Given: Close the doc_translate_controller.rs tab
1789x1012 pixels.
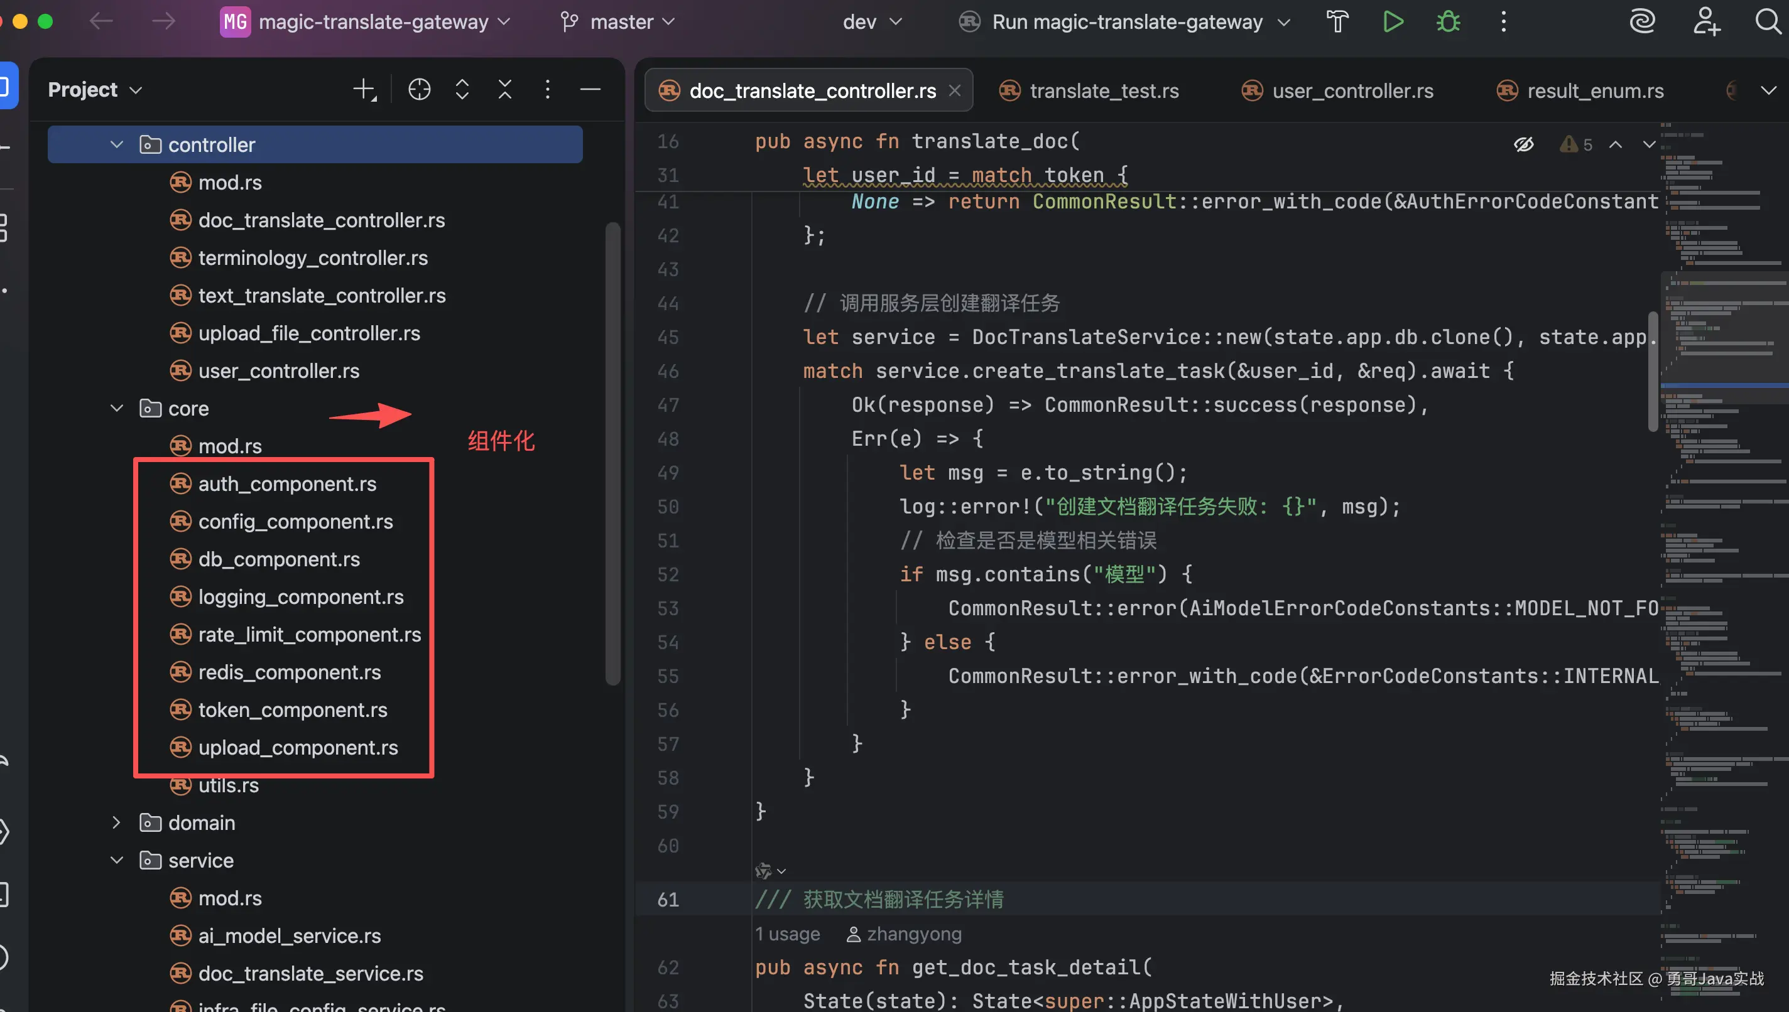Looking at the screenshot, I should coord(955,90).
